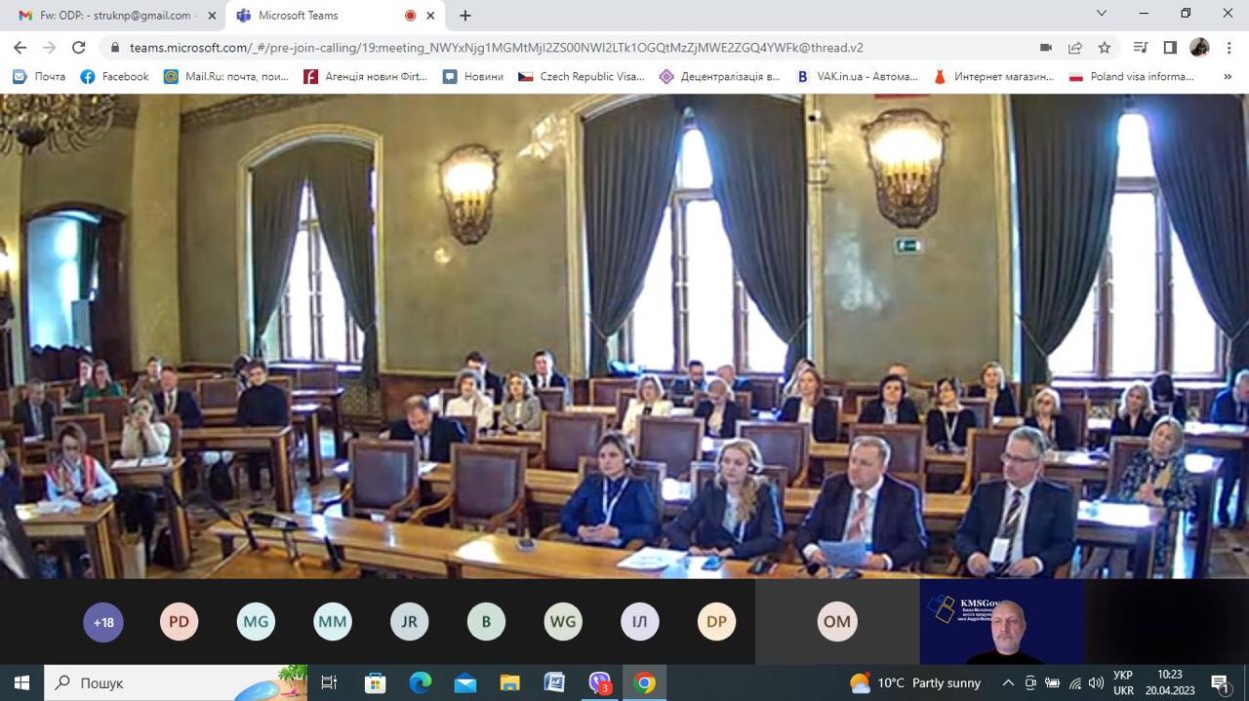This screenshot has height=701, width=1249.
Task: Click the OM participant tile
Action: tap(836, 622)
